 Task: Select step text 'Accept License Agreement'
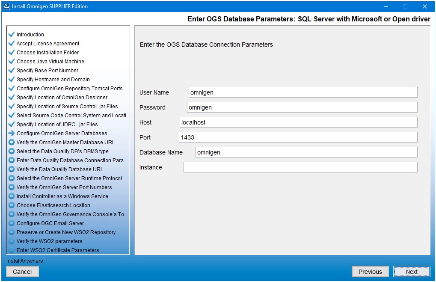tap(48, 43)
